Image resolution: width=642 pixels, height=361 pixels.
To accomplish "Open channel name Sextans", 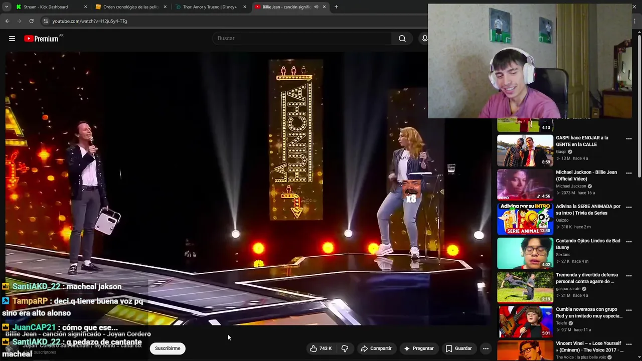I will 563,255.
